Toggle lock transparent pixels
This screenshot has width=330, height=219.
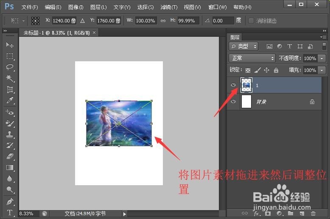248,70
